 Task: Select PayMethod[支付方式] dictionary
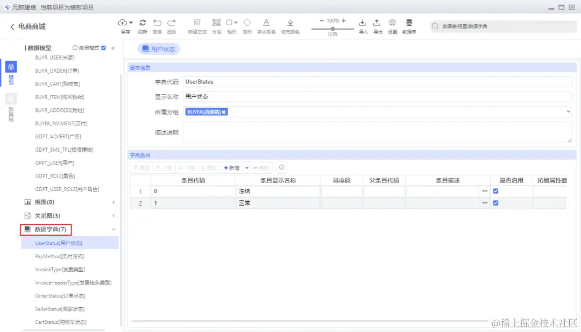pos(59,257)
